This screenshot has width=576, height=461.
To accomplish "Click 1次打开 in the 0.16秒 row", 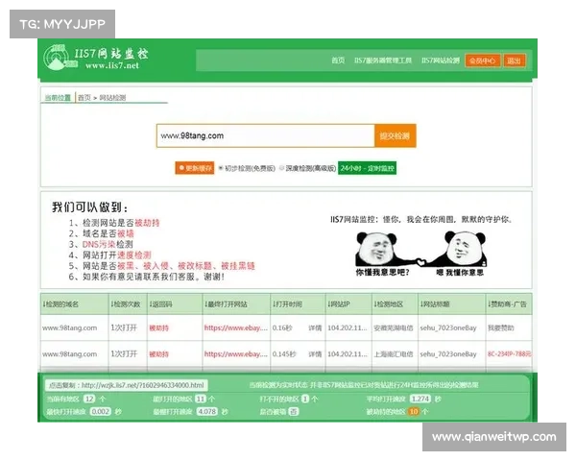I will pyautogui.click(x=124, y=328).
